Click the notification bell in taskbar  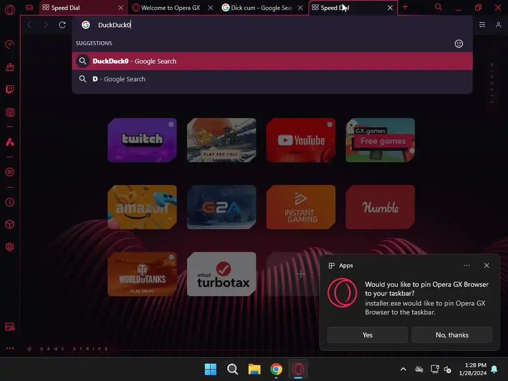point(495,369)
